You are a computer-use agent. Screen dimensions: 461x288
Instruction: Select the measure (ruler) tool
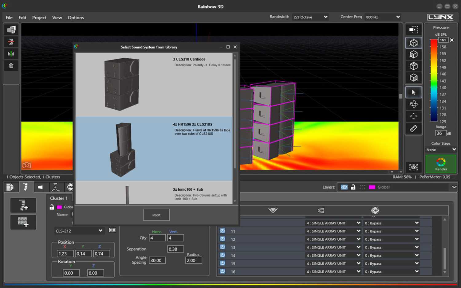coord(413,128)
